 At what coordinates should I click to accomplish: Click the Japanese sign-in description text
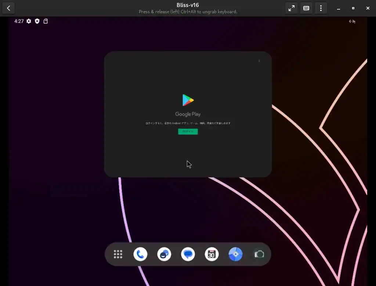pyautogui.click(x=188, y=123)
